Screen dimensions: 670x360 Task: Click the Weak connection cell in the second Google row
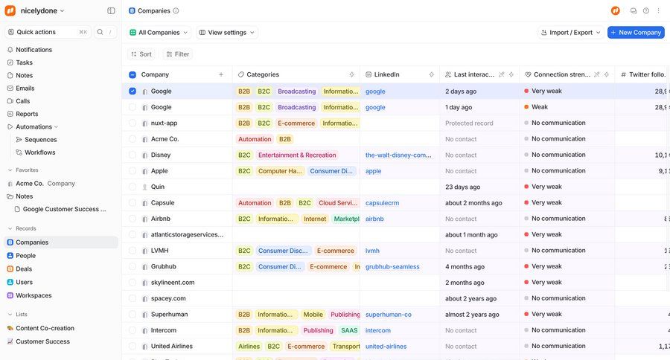coord(567,107)
